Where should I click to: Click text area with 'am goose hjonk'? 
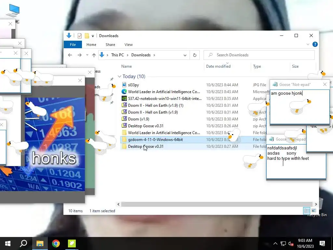tap(300, 106)
